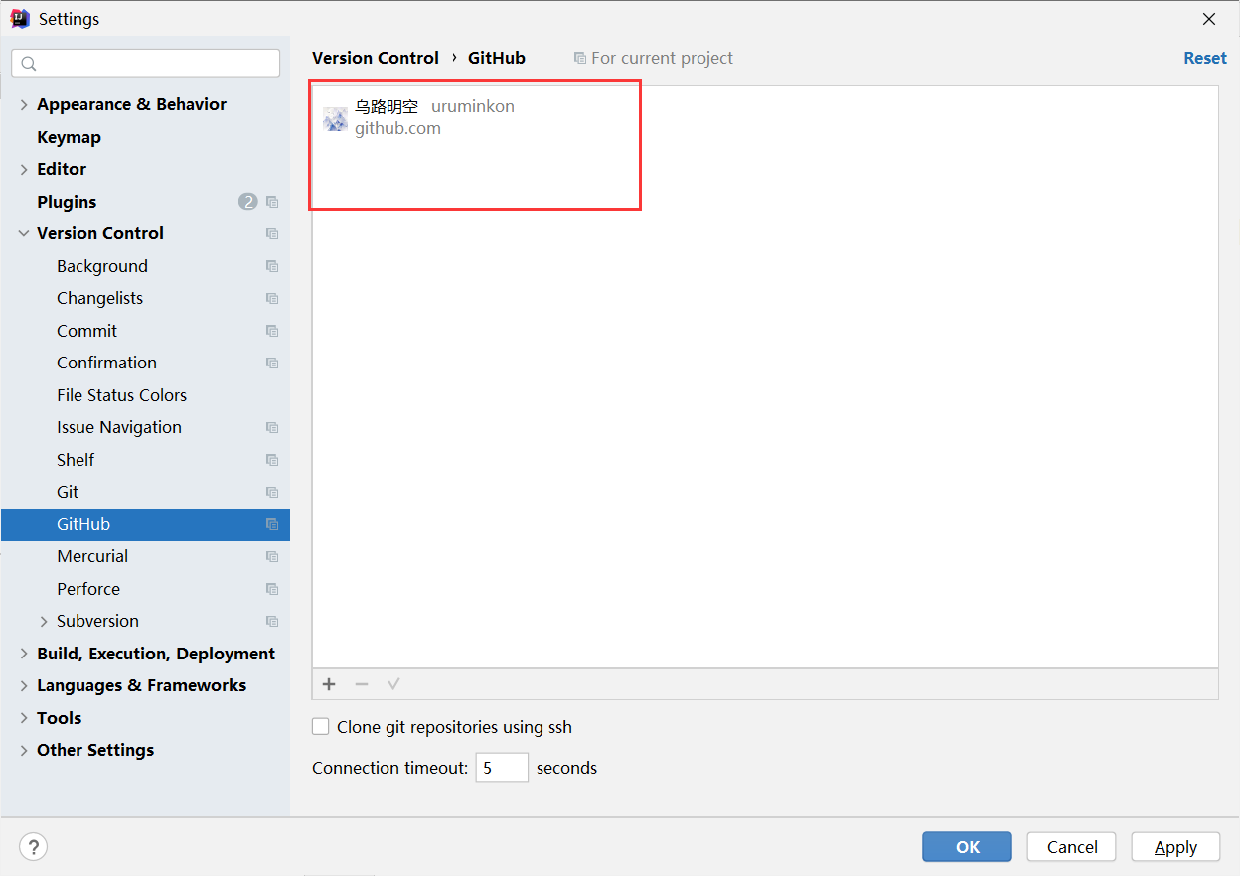Expand Appearance & Behavior section

[x=24, y=105]
